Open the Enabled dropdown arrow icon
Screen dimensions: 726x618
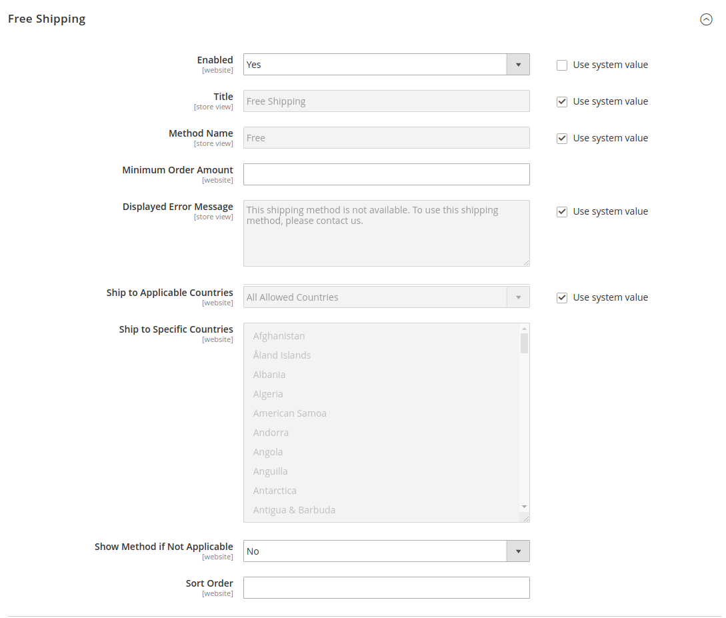point(518,64)
